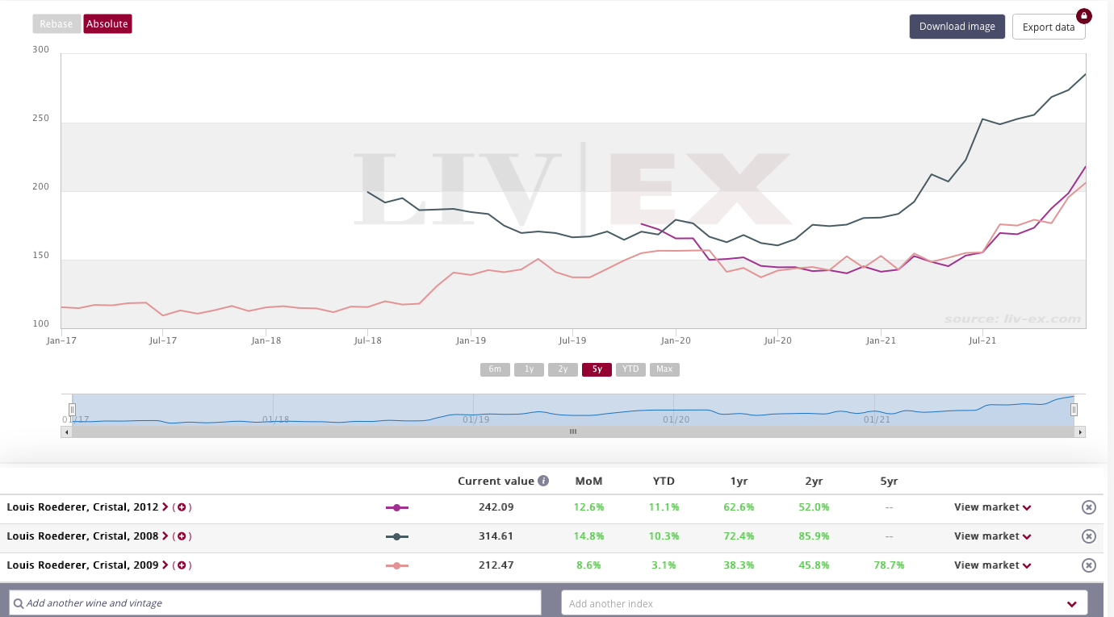Select the 5y time range
Screen dimensions: 1114x617
pyautogui.click(x=597, y=369)
